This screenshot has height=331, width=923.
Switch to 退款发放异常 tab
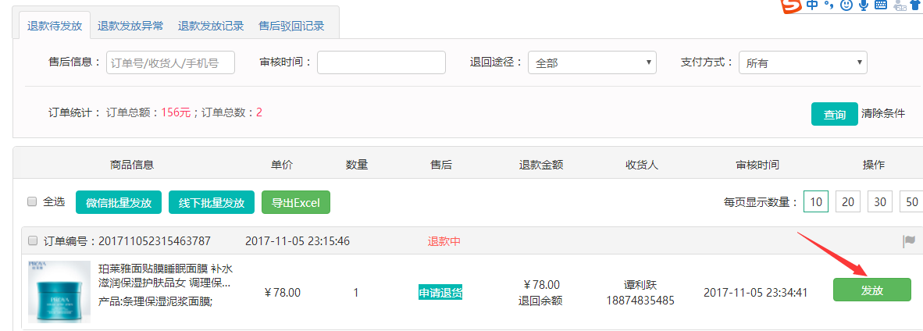[x=130, y=27]
